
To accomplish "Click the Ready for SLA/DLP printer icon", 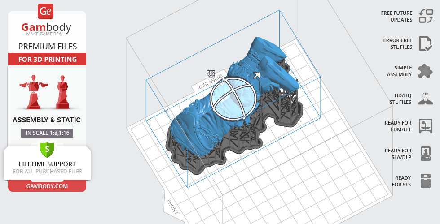I will (425, 154).
